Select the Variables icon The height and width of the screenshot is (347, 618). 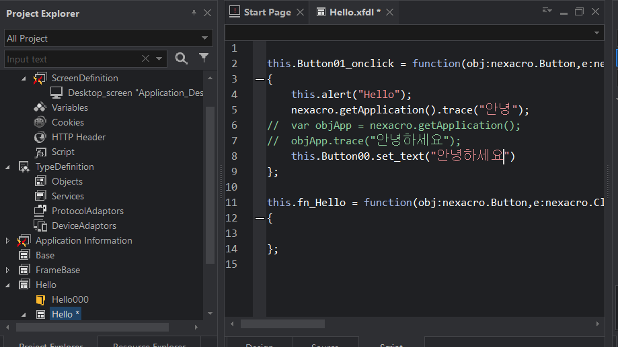point(40,107)
